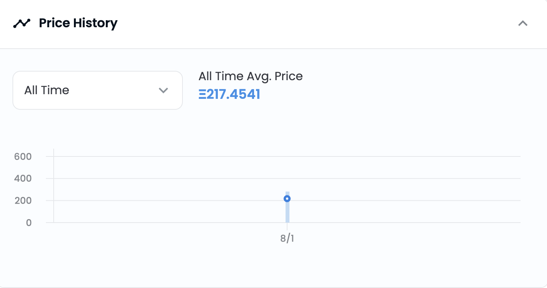Screen dimensions: 547x288
Task: Click the Ethereum symbol before 217.4541
Action: coord(202,95)
